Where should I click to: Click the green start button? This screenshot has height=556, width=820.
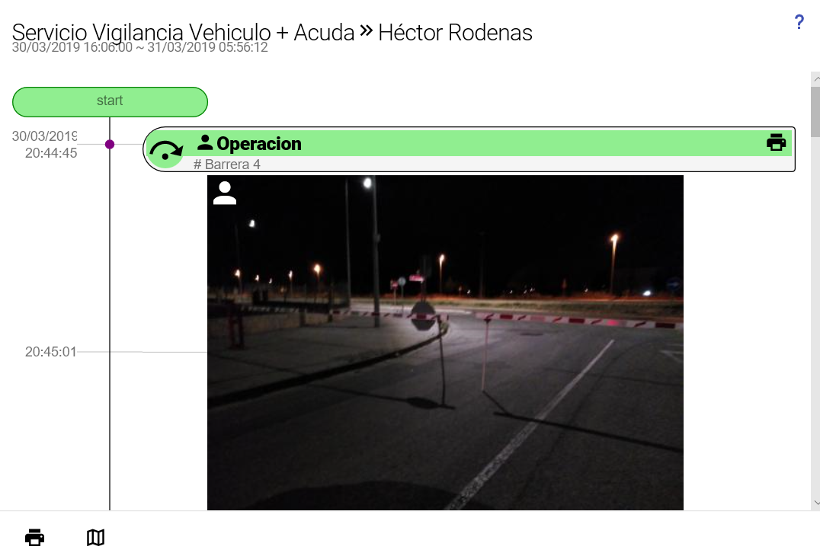pos(110,102)
